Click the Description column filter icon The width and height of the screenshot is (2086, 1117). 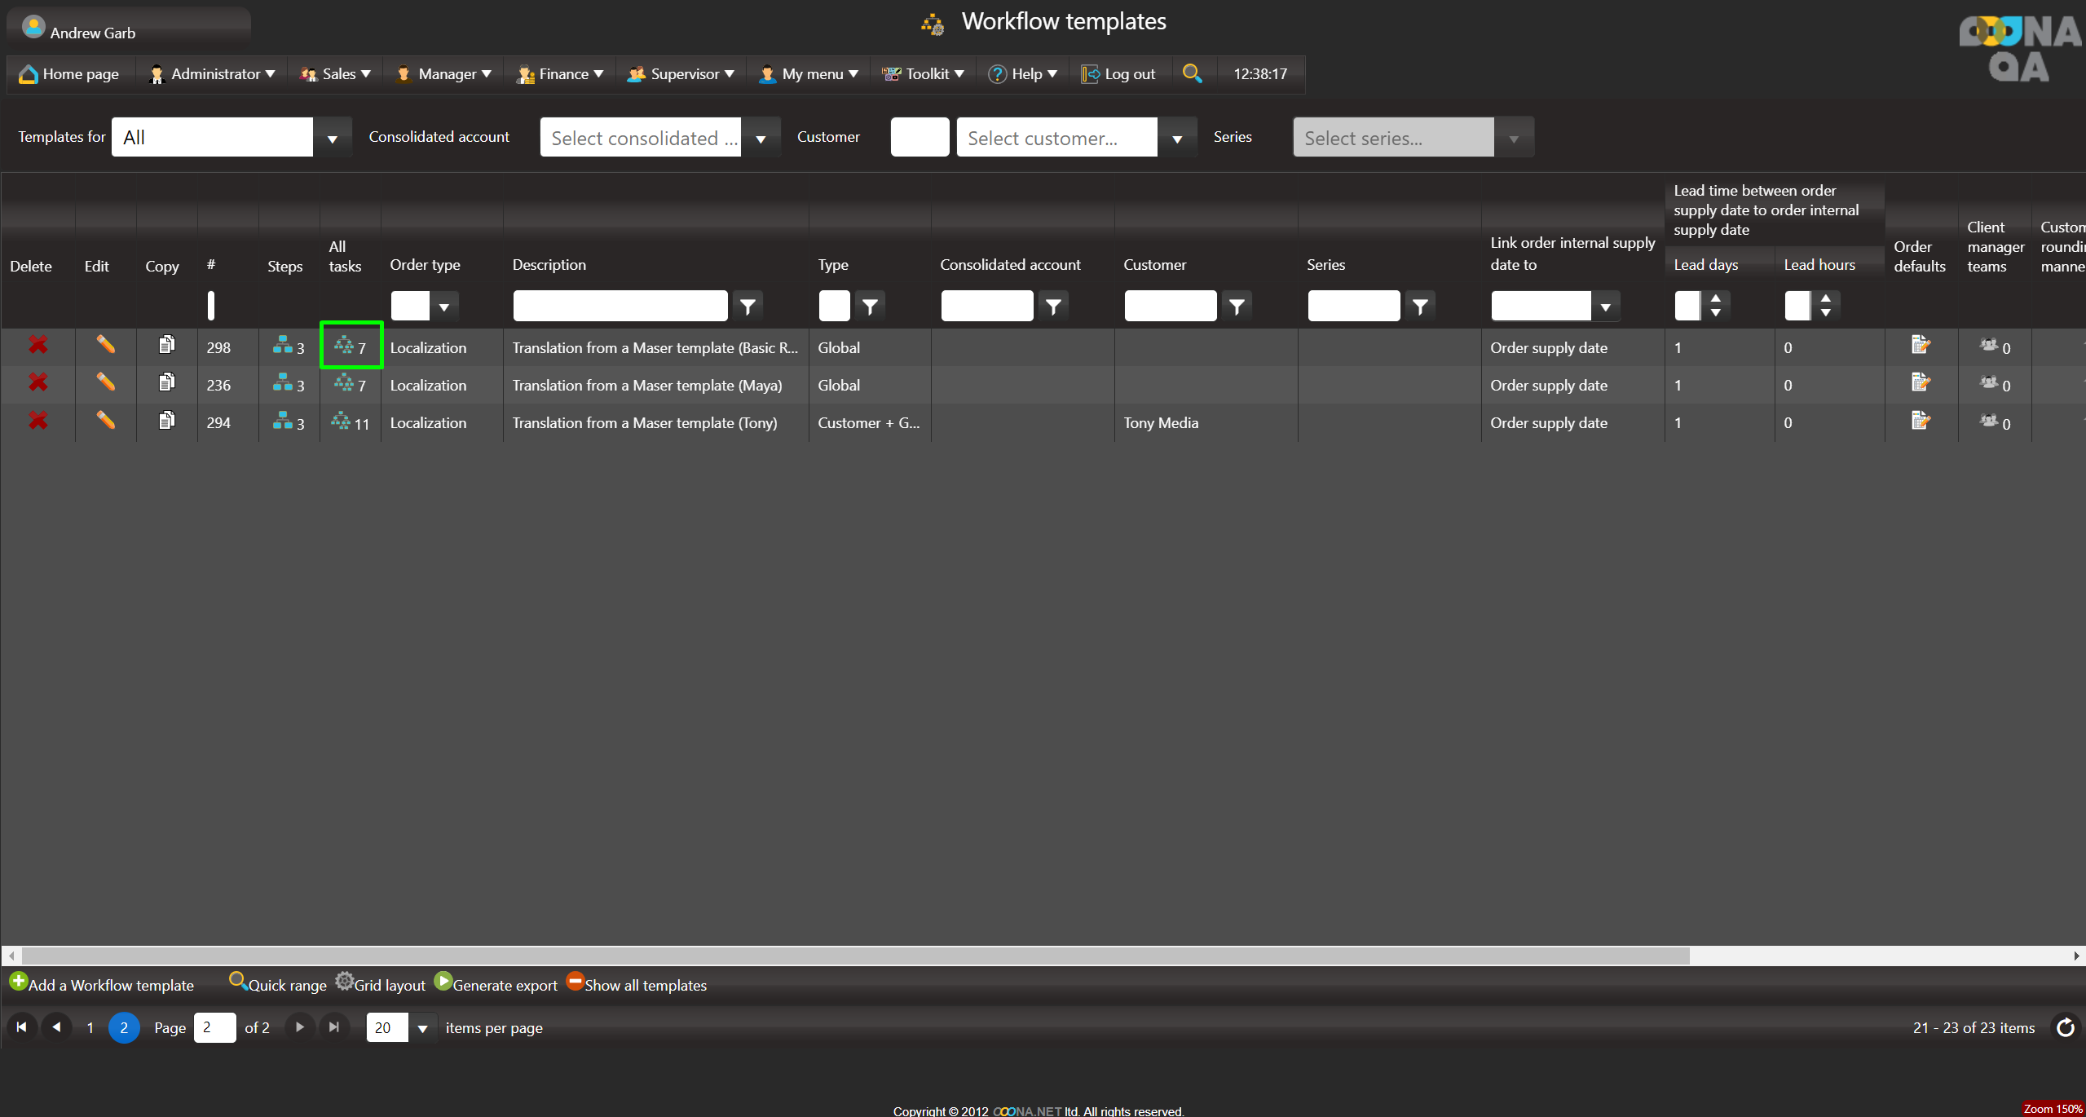click(x=748, y=307)
